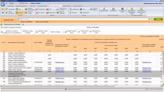Open Плата за стац. источники
The image size is (164, 92).
pyautogui.click(x=61, y=9)
